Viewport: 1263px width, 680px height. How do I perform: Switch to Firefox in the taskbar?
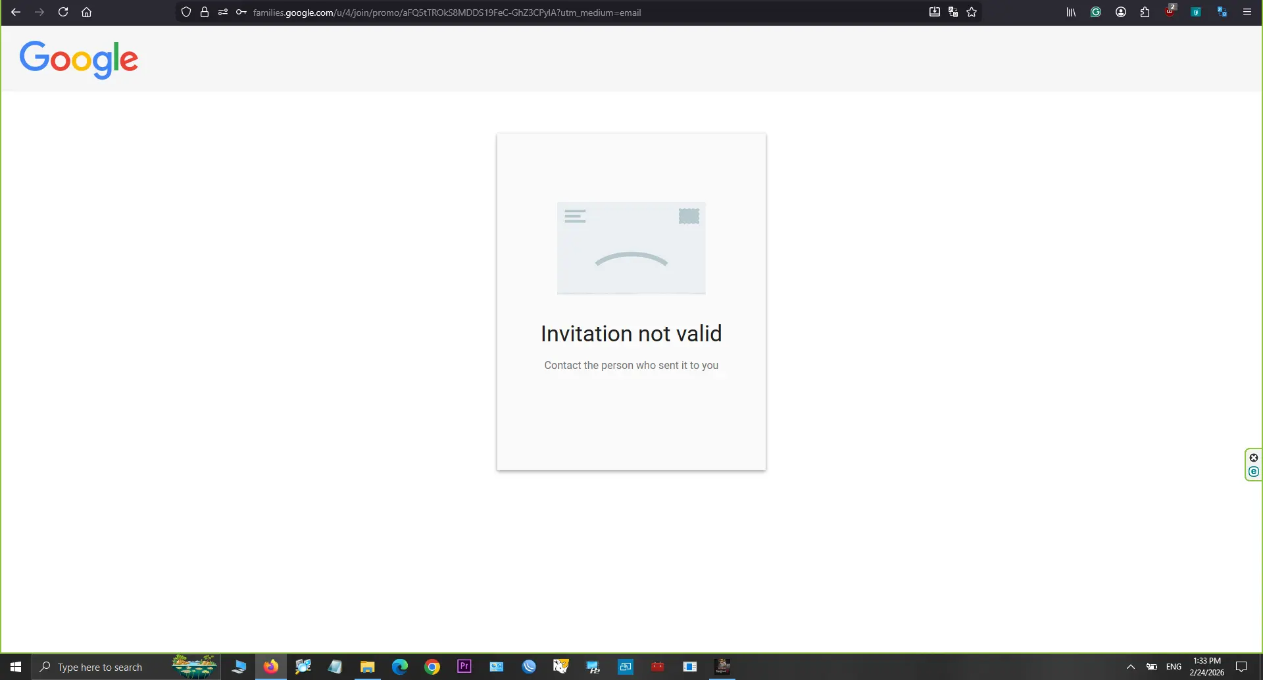coord(271,667)
